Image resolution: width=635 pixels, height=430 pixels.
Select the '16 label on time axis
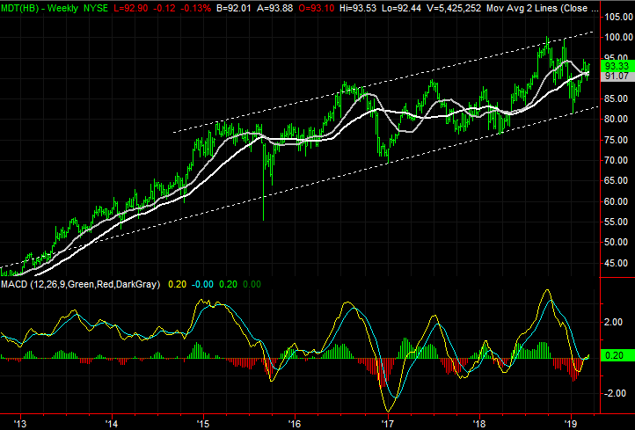[x=296, y=422]
